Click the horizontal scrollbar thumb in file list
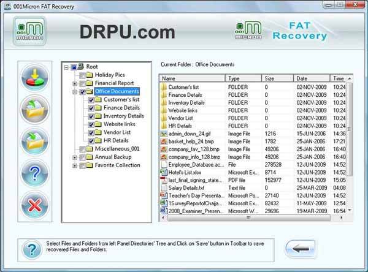Viewport: 368px width, 272px height. (249, 218)
